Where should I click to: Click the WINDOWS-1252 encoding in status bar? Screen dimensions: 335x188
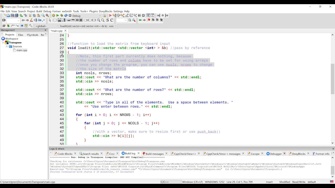pos(215,182)
